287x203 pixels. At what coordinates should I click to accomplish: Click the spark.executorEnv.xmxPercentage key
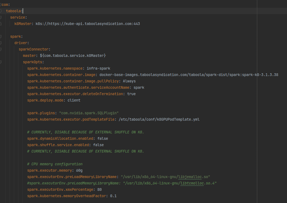pyautogui.click(x=60, y=190)
